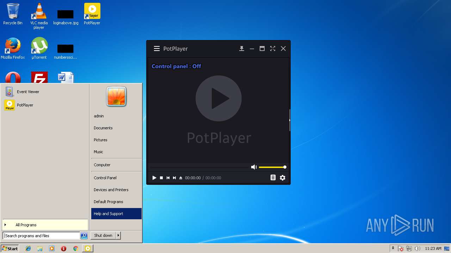Open Opera from the taskbar
The height and width of the screenshot is (253, 451).
(63, 248)
